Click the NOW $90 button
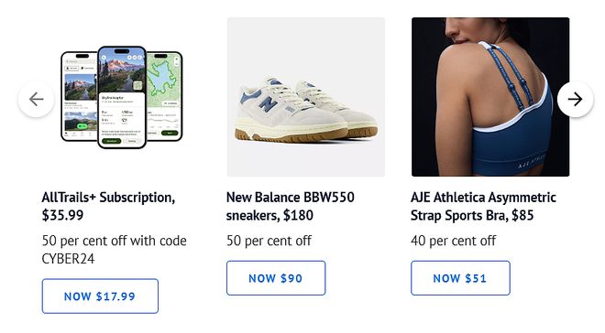The width and height of the screenshot is (605, 333). point(276,278)
